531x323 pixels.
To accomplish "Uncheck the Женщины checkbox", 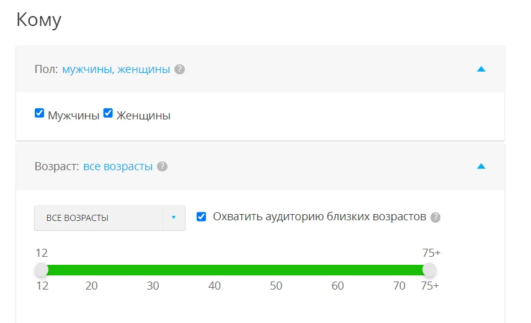I will click(108, 113).
